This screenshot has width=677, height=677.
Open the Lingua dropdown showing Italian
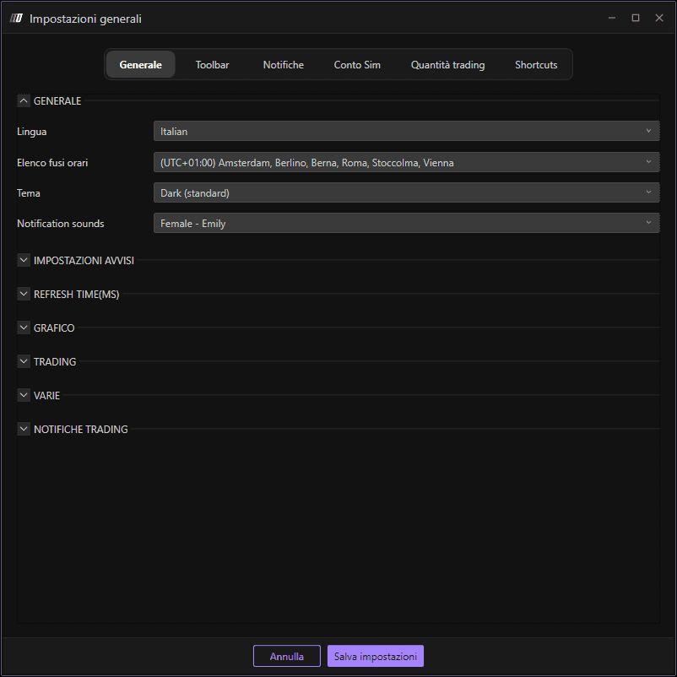click(406, 131)
